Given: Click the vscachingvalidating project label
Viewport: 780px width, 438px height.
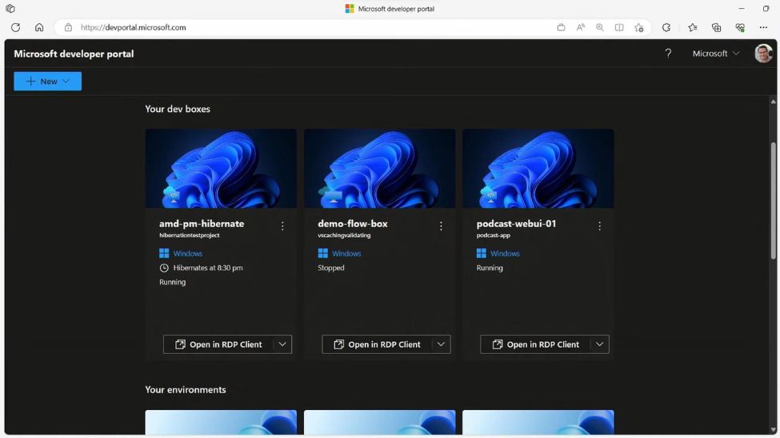Looking at the screenshot, I should (344, 235).
